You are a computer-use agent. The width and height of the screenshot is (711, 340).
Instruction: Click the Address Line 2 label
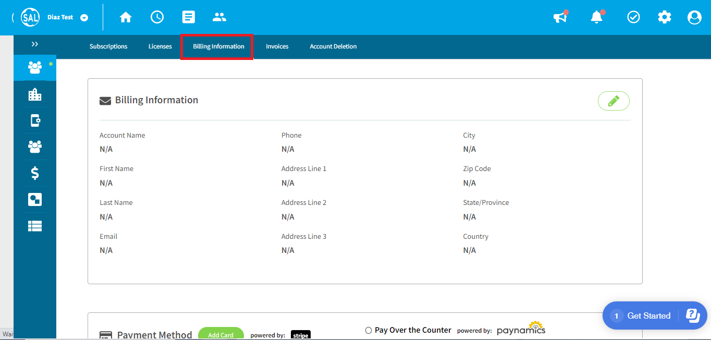pos(304,202)
